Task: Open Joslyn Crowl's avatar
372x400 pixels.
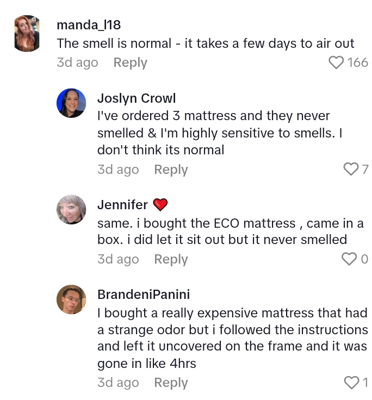Action: tap(71, 103)
